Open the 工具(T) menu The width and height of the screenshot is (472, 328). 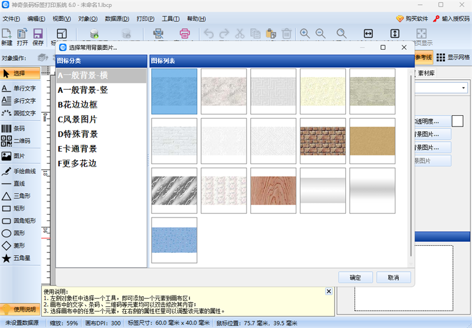coord(171,19)
